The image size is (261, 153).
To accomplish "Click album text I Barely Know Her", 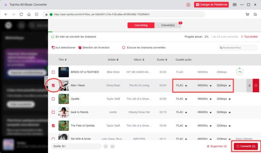I will pos(139,112).
